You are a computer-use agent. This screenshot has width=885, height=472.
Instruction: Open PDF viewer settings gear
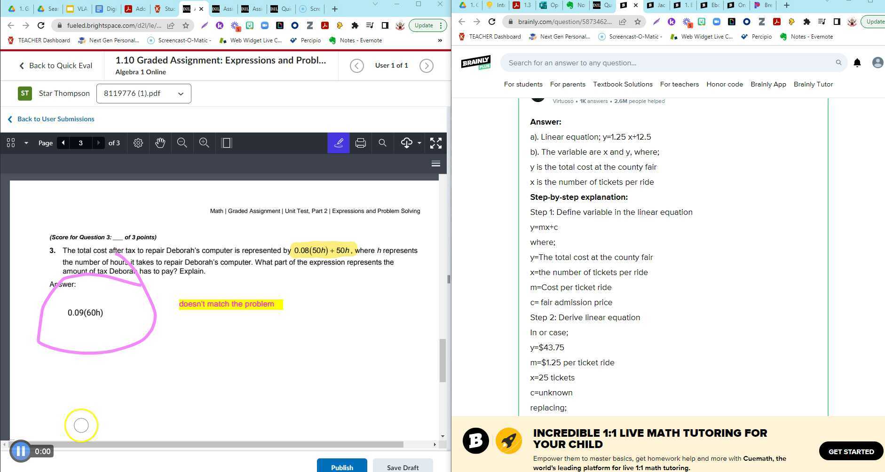pyautogui.click(x=138, y=143)
